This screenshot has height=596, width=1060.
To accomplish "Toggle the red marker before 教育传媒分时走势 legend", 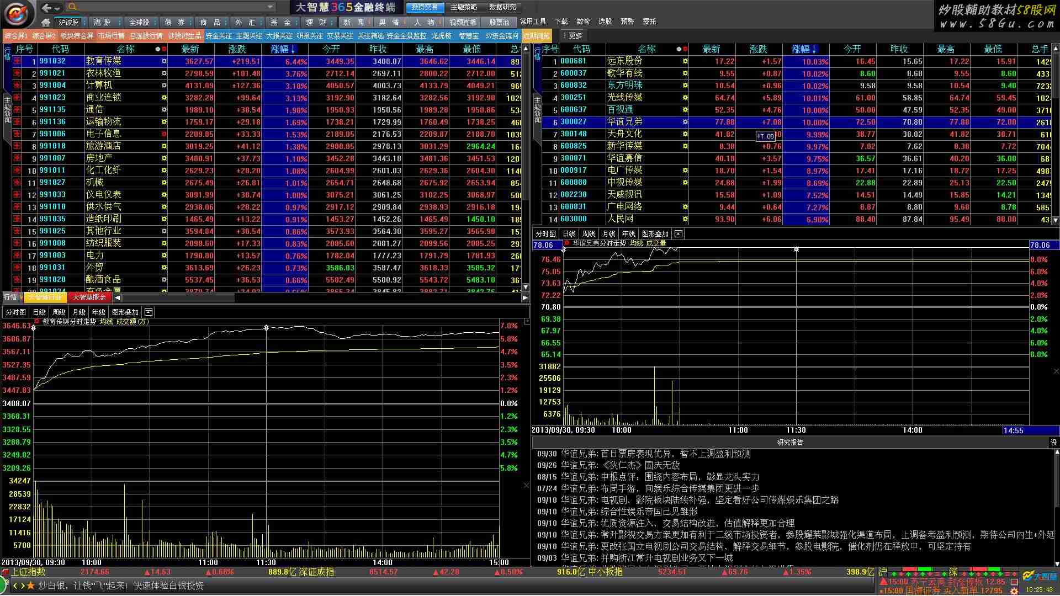I will tap(37, 321).
